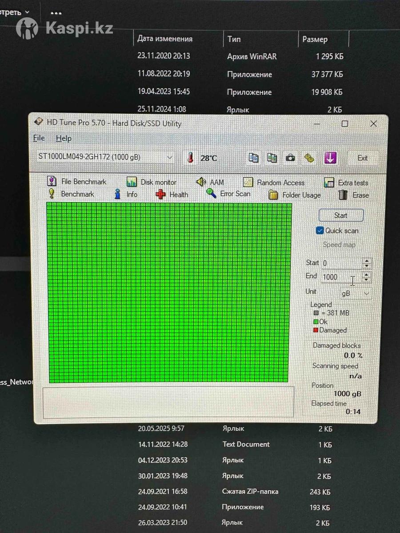Click the copy screenshot to clipboard icon
Image resolution: width=400 pixels, height=533 pixels.
272,158
